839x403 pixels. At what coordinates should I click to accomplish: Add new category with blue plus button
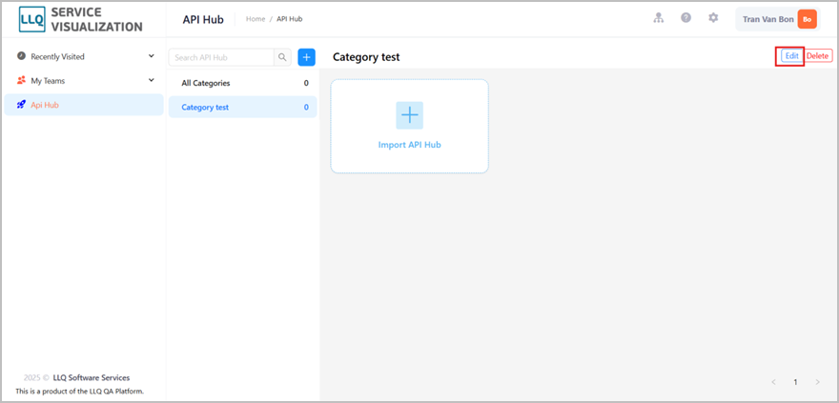click(307, 57)
